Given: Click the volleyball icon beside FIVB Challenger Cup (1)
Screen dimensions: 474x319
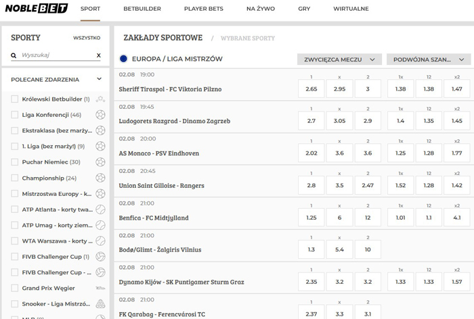Looking at the screenshot, I should (100, 257).
